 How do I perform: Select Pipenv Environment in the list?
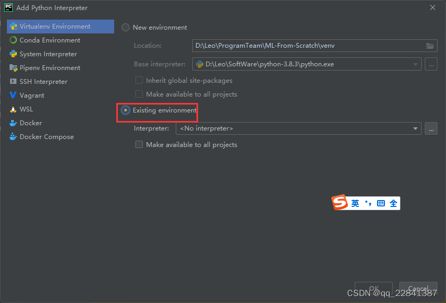pos(61,67)
